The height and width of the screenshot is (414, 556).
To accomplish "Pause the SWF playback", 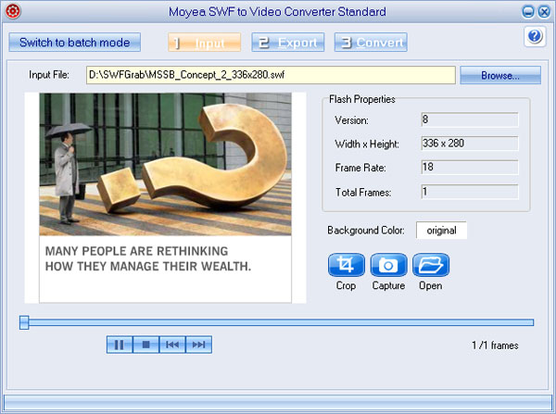I will pos(120,345).
